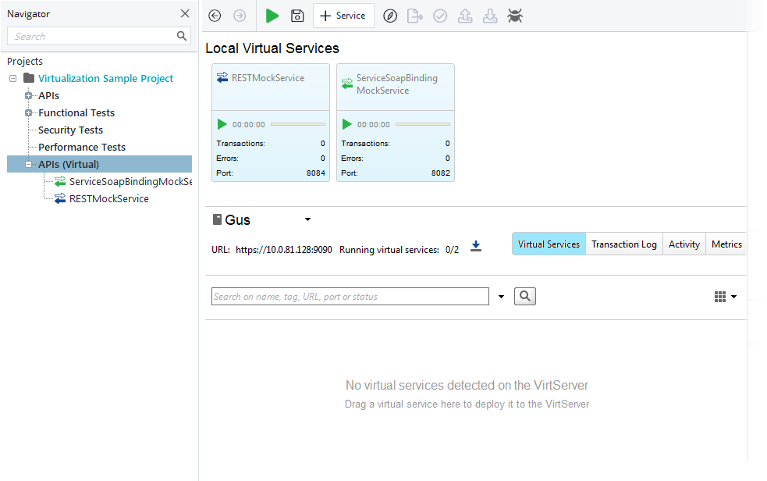
Task: Open the Metrics tab
Action: pos(726,244)
